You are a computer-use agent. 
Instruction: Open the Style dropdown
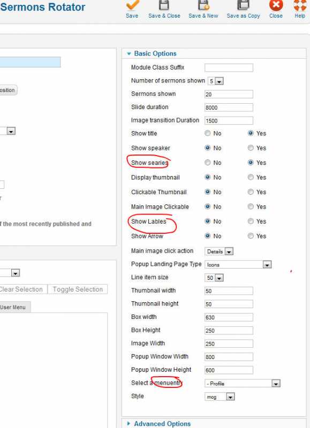tap(220, 396)
